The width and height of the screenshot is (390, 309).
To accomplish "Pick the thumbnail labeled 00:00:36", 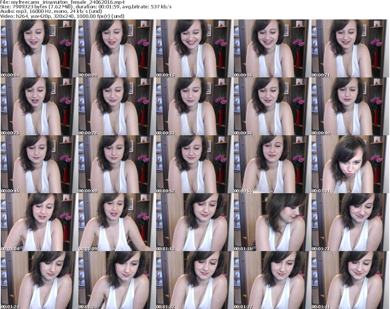I will click(x=273, y=106).
